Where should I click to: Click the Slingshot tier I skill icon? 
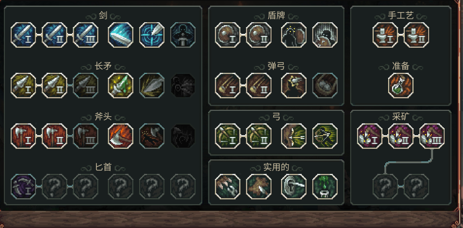[x=228, y=86]
